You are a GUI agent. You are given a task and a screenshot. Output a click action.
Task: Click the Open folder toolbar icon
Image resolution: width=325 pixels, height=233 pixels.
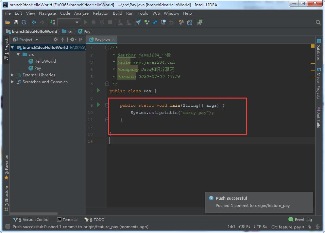(x=8, y=22)
